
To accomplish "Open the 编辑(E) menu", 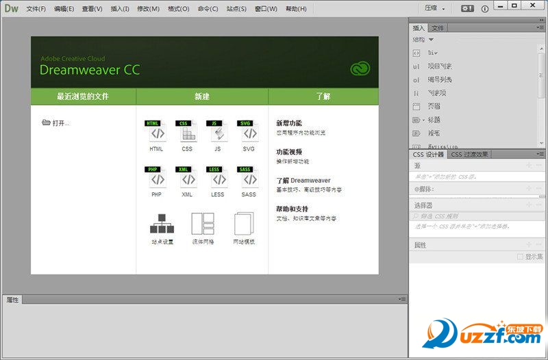I will pos(64,9).
